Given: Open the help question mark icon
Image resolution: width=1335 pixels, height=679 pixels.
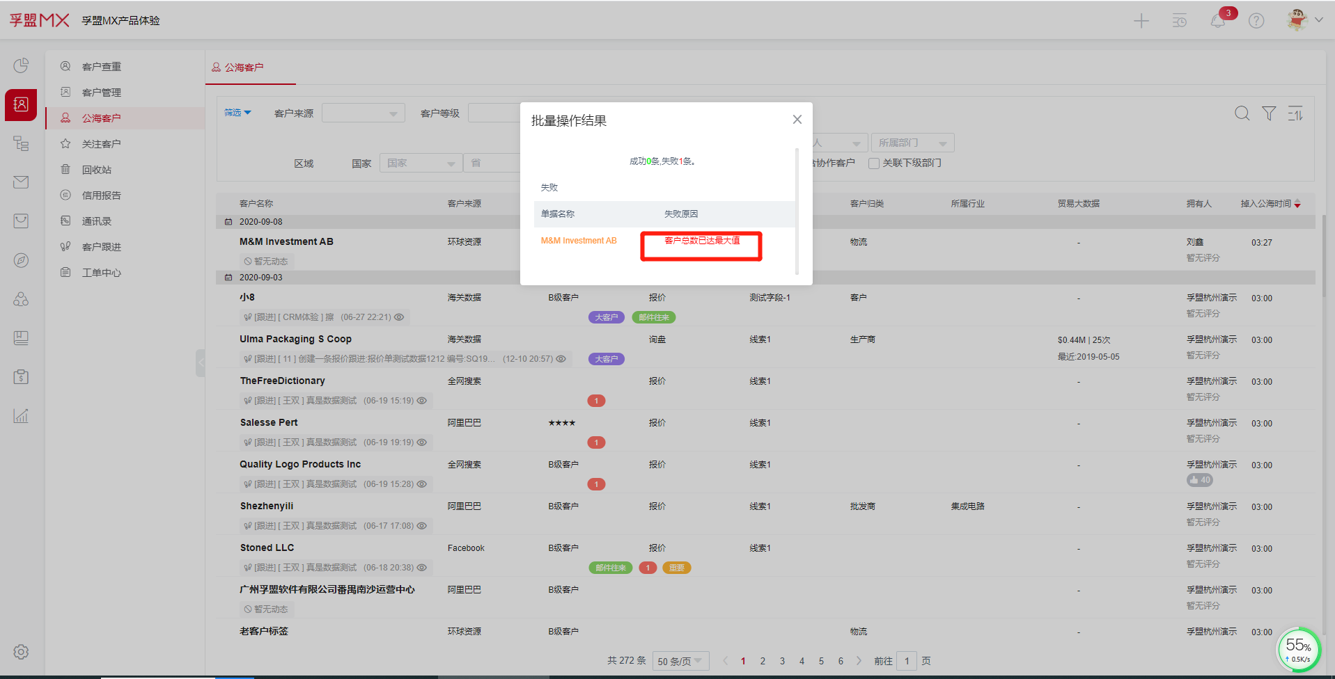Looking at the screenshot, I should 1256,21.
